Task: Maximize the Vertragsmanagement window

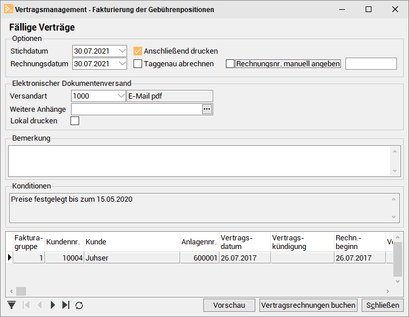Action: click(369, 9)
